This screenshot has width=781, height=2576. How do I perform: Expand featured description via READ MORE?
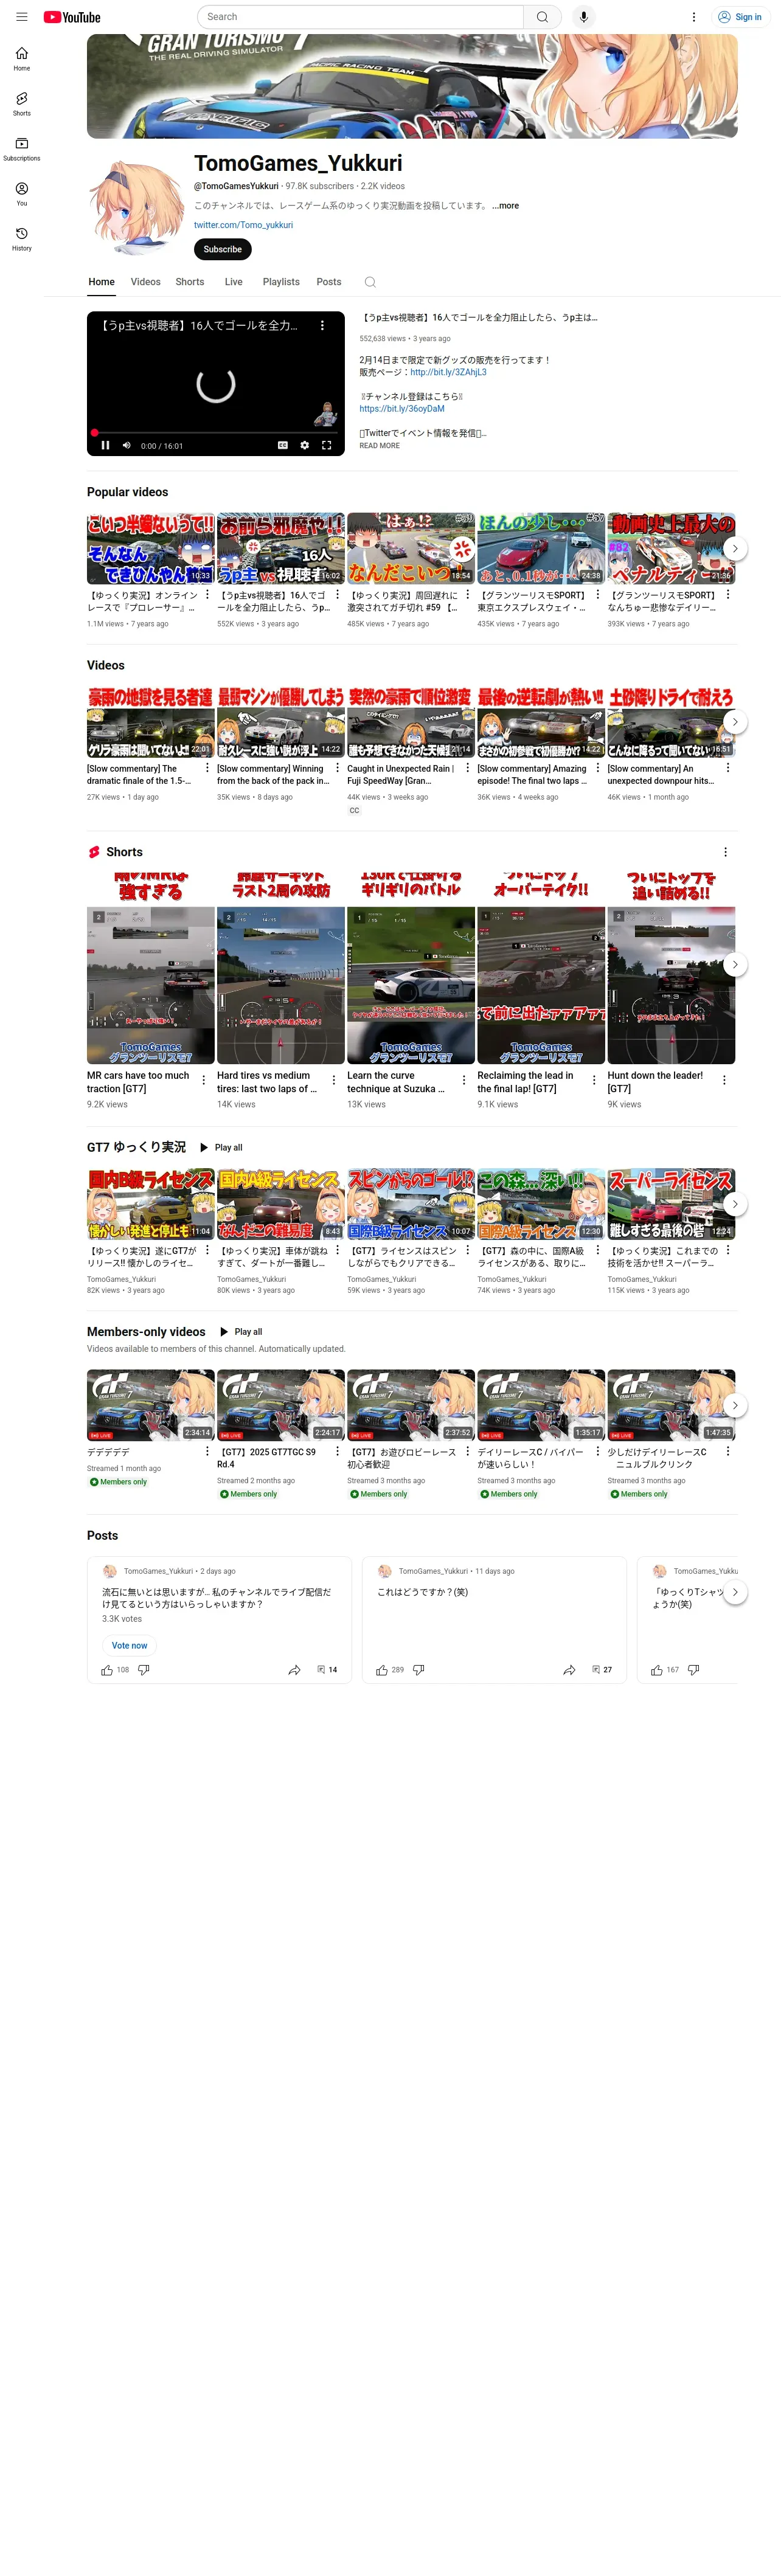tap(379, 446)
